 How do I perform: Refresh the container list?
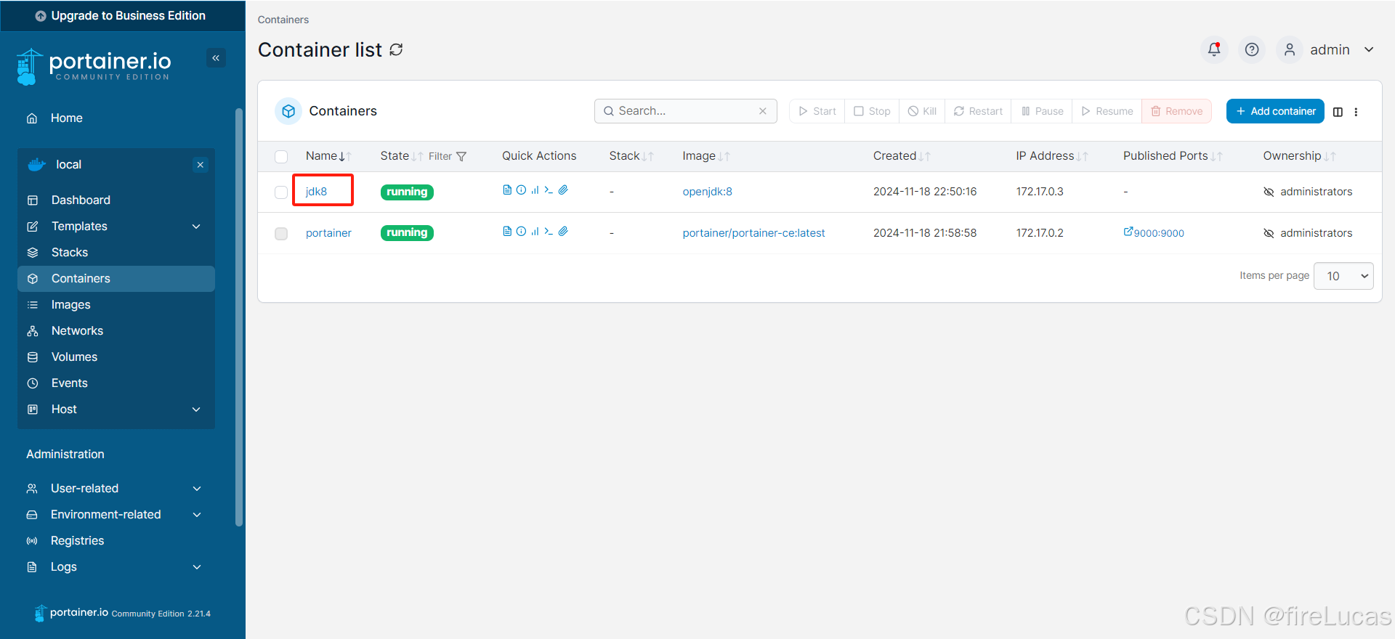[x=396, y=49]
